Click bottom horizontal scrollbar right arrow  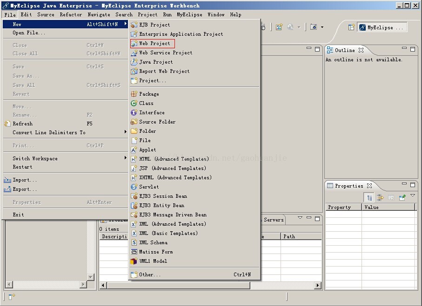pos(318,285)
